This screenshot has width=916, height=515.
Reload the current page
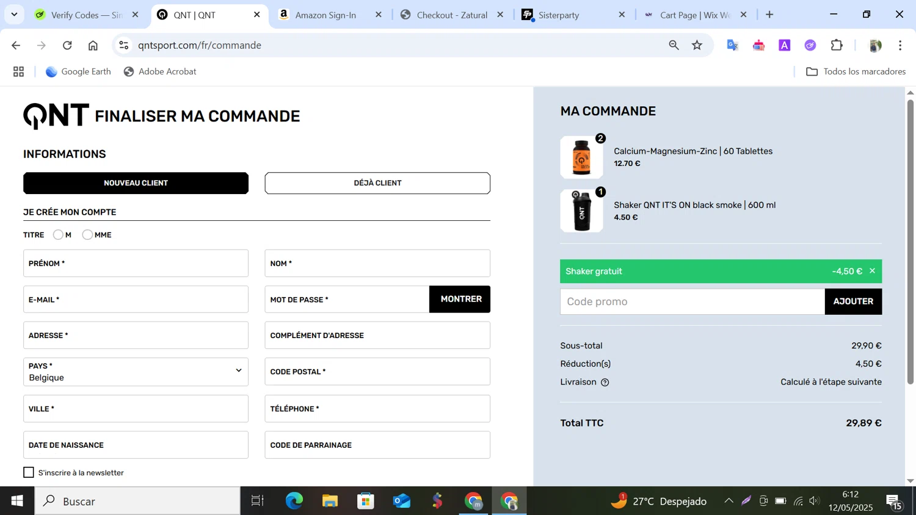[x=67, y=45]
